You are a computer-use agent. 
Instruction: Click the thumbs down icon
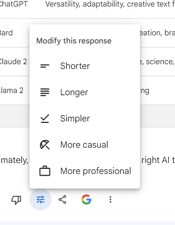pos(16,199)
